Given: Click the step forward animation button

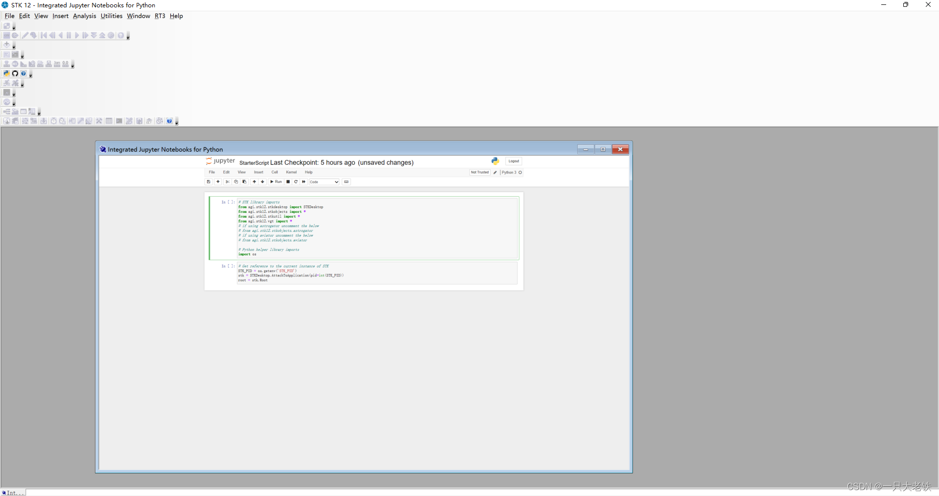Looking at the screenshot, I should (x=85, y=35).
